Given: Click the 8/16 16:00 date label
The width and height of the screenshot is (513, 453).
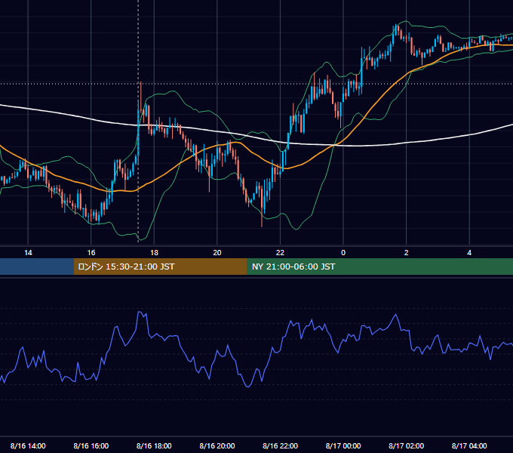Looking at the screenshot, I should tap(91, 445).
